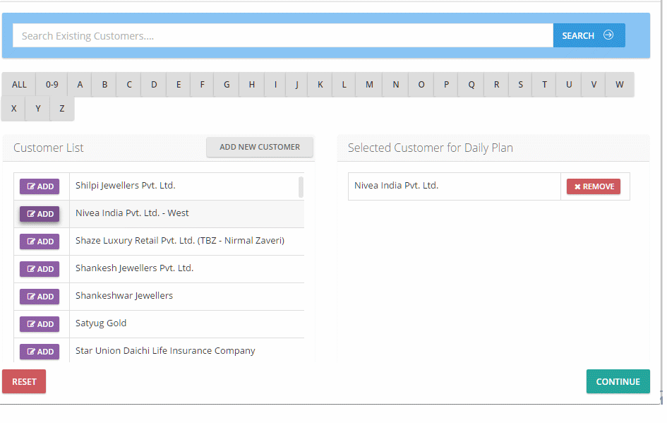The width and height of the screenshot is (667, 423).
Task: Add Shilpi Jewellers Pvt. Ltd. to plan
Action: tap(40, 186)
